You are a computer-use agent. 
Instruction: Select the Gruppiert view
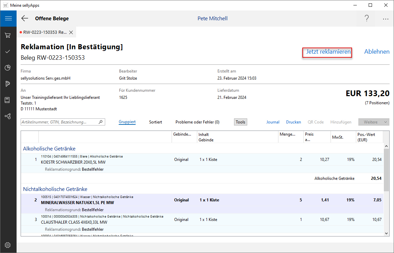(x=127, y=122)
